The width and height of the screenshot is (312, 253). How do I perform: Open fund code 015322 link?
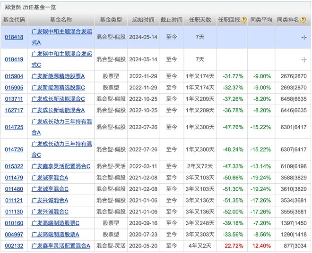pyautogui.click(x=14, y=166)
